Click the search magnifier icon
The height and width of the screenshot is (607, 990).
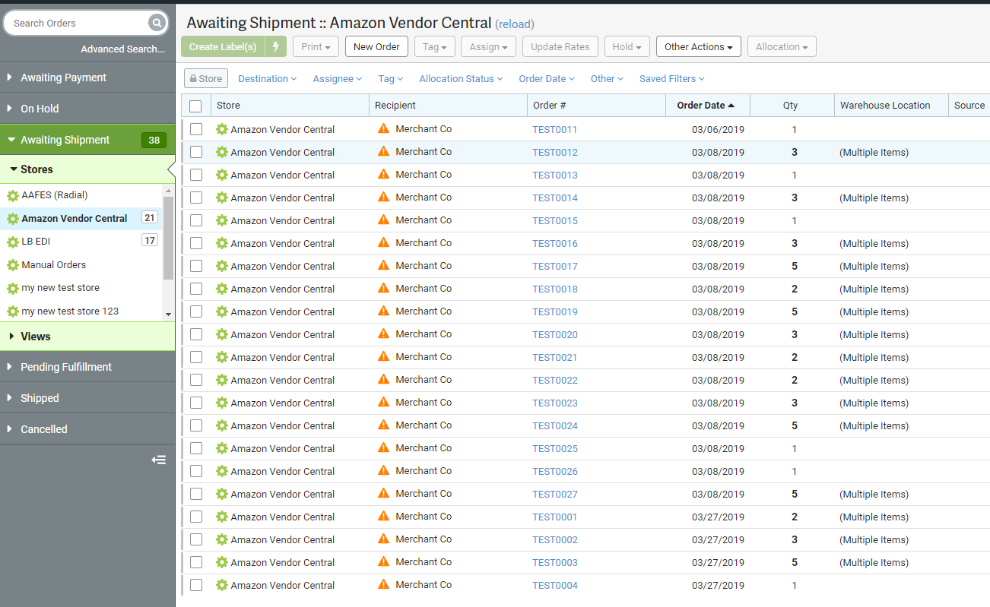click(157, 23)
